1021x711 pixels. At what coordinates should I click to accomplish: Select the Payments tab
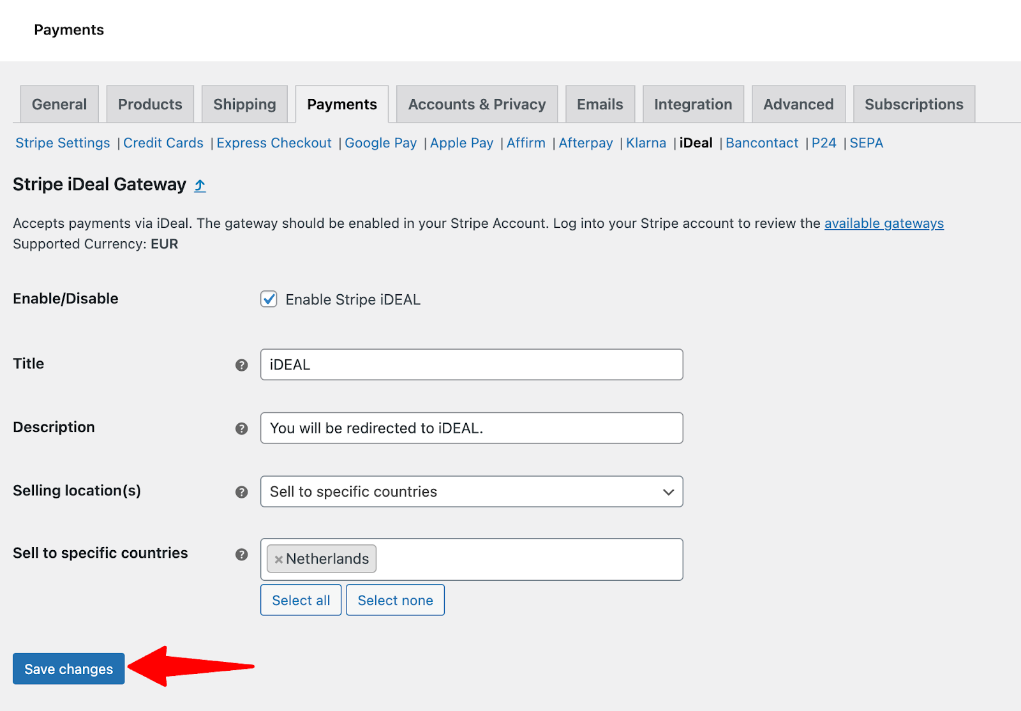(342, 104)
